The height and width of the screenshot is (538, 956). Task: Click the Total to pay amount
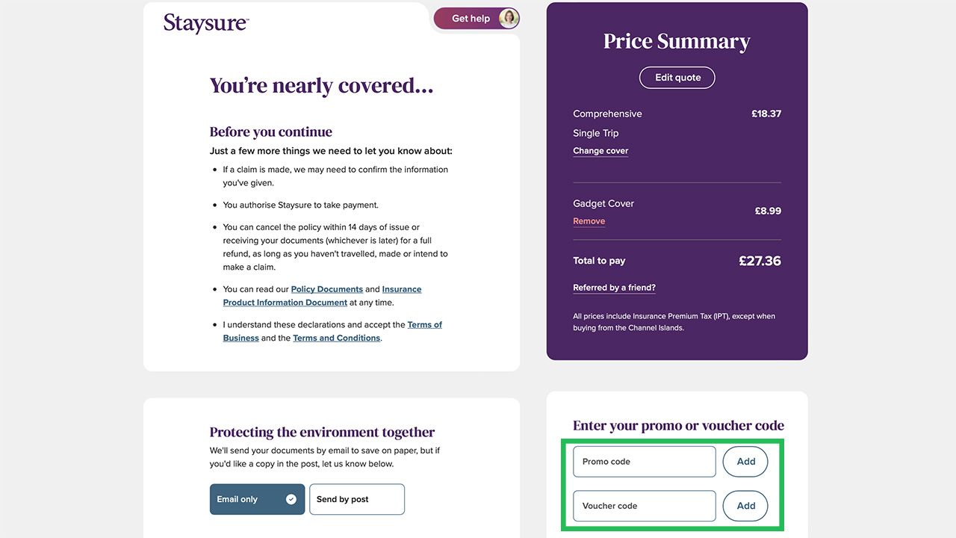click(760, 261)
